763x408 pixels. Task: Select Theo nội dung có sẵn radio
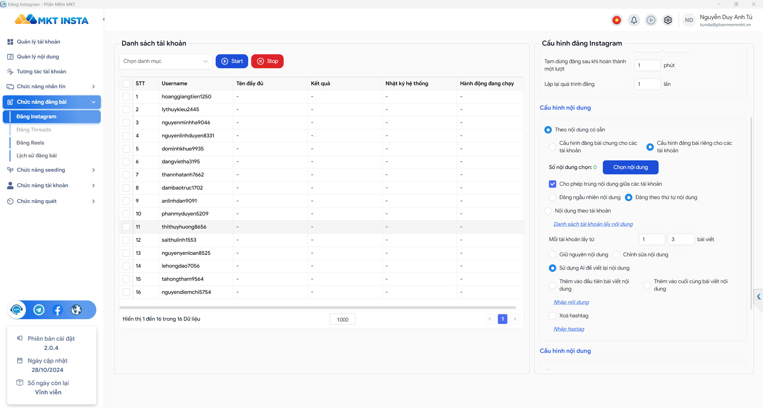[548, 130]
